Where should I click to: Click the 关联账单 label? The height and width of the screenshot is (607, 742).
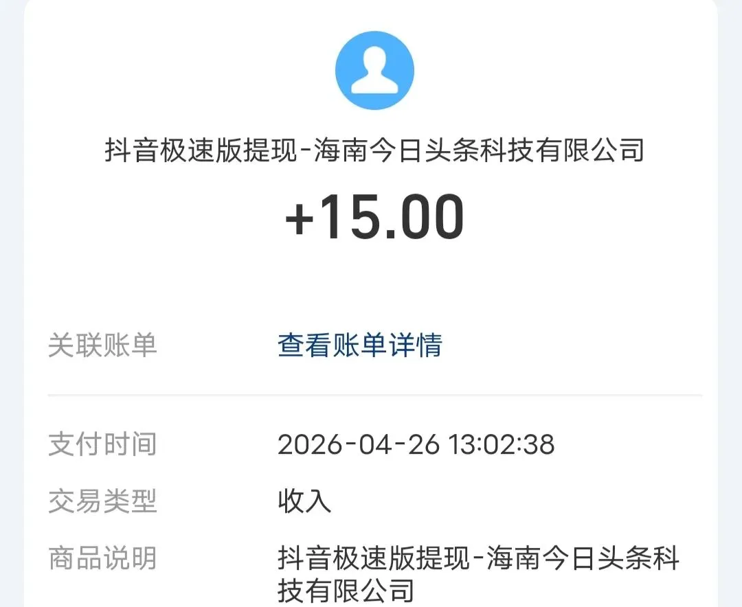click(x=102, y=345)
